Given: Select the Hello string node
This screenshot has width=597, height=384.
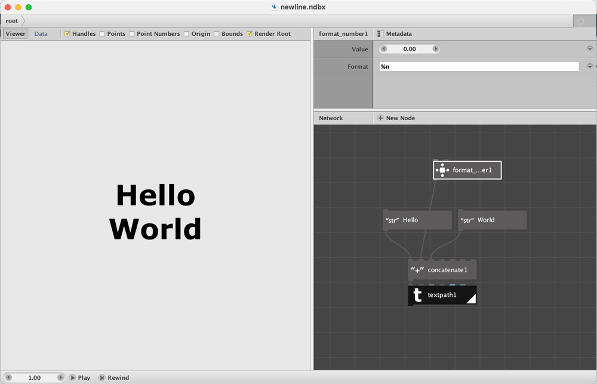Looking at the screenshot, I should 417,220.
